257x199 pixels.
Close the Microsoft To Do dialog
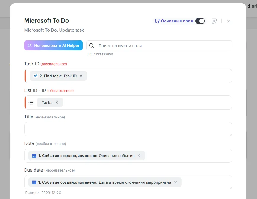tap(228, 21)
